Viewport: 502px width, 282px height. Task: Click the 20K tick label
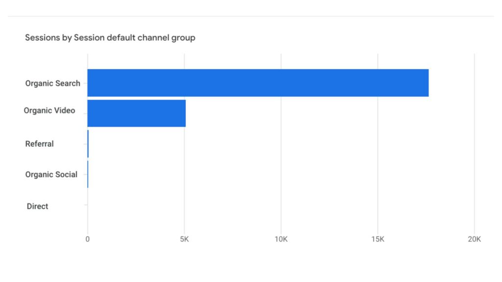click(x=474, y=239)
